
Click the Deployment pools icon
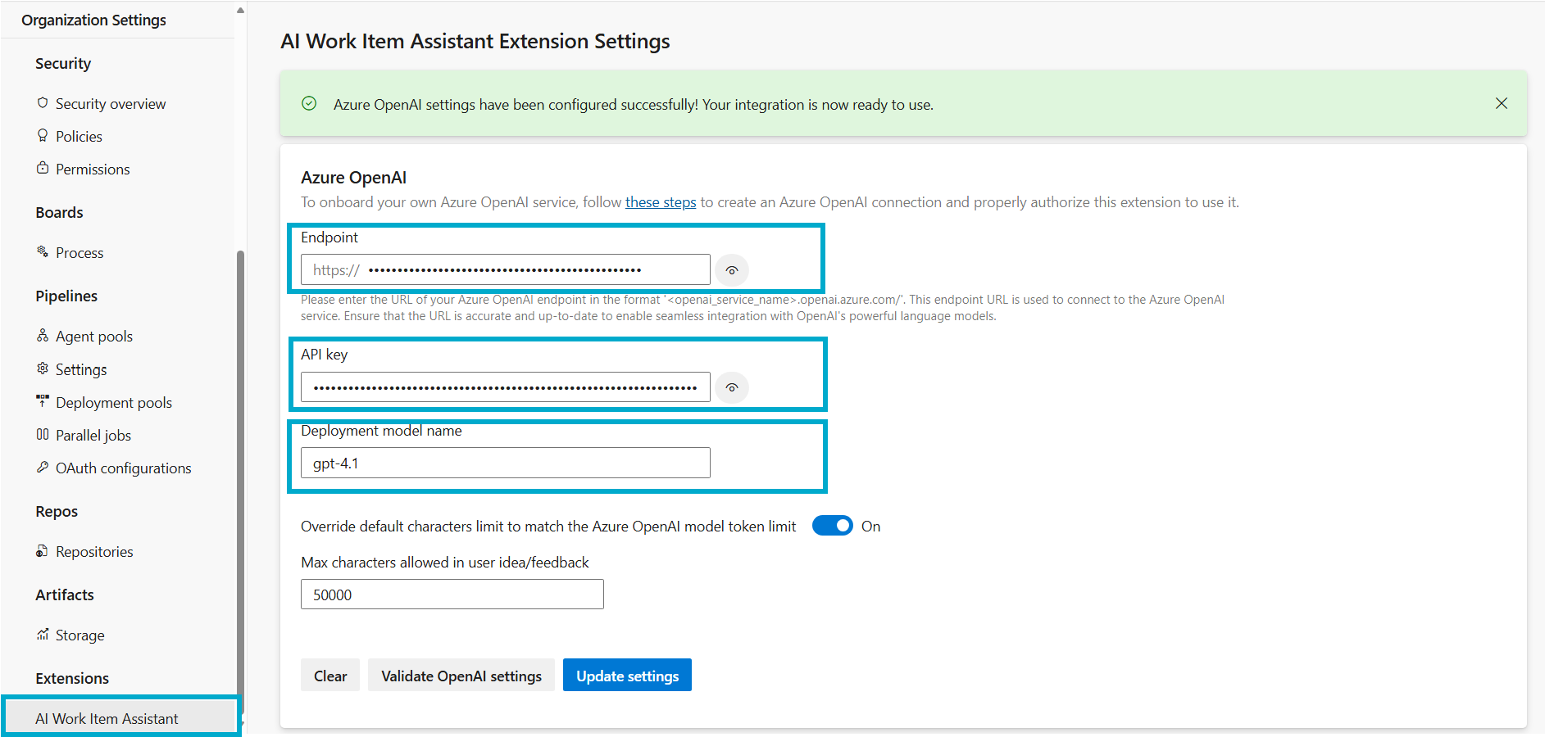coord(43,402)
